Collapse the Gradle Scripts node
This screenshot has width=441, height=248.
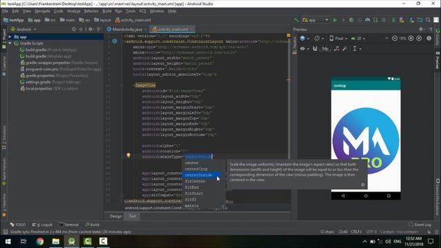tap(10, 43)
